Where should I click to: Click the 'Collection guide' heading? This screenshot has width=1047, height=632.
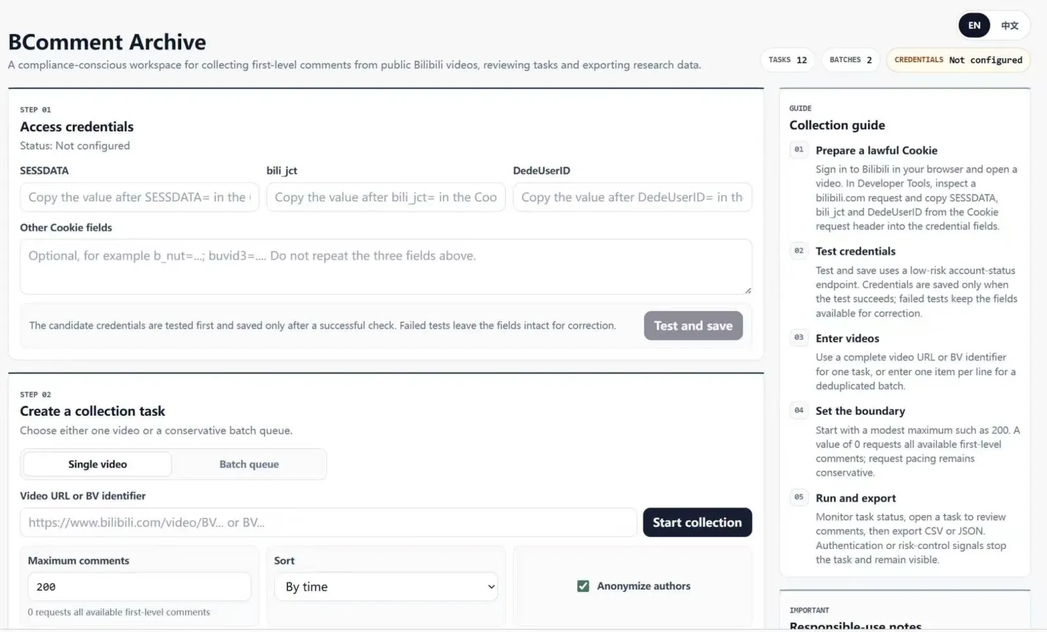(837, 125)
